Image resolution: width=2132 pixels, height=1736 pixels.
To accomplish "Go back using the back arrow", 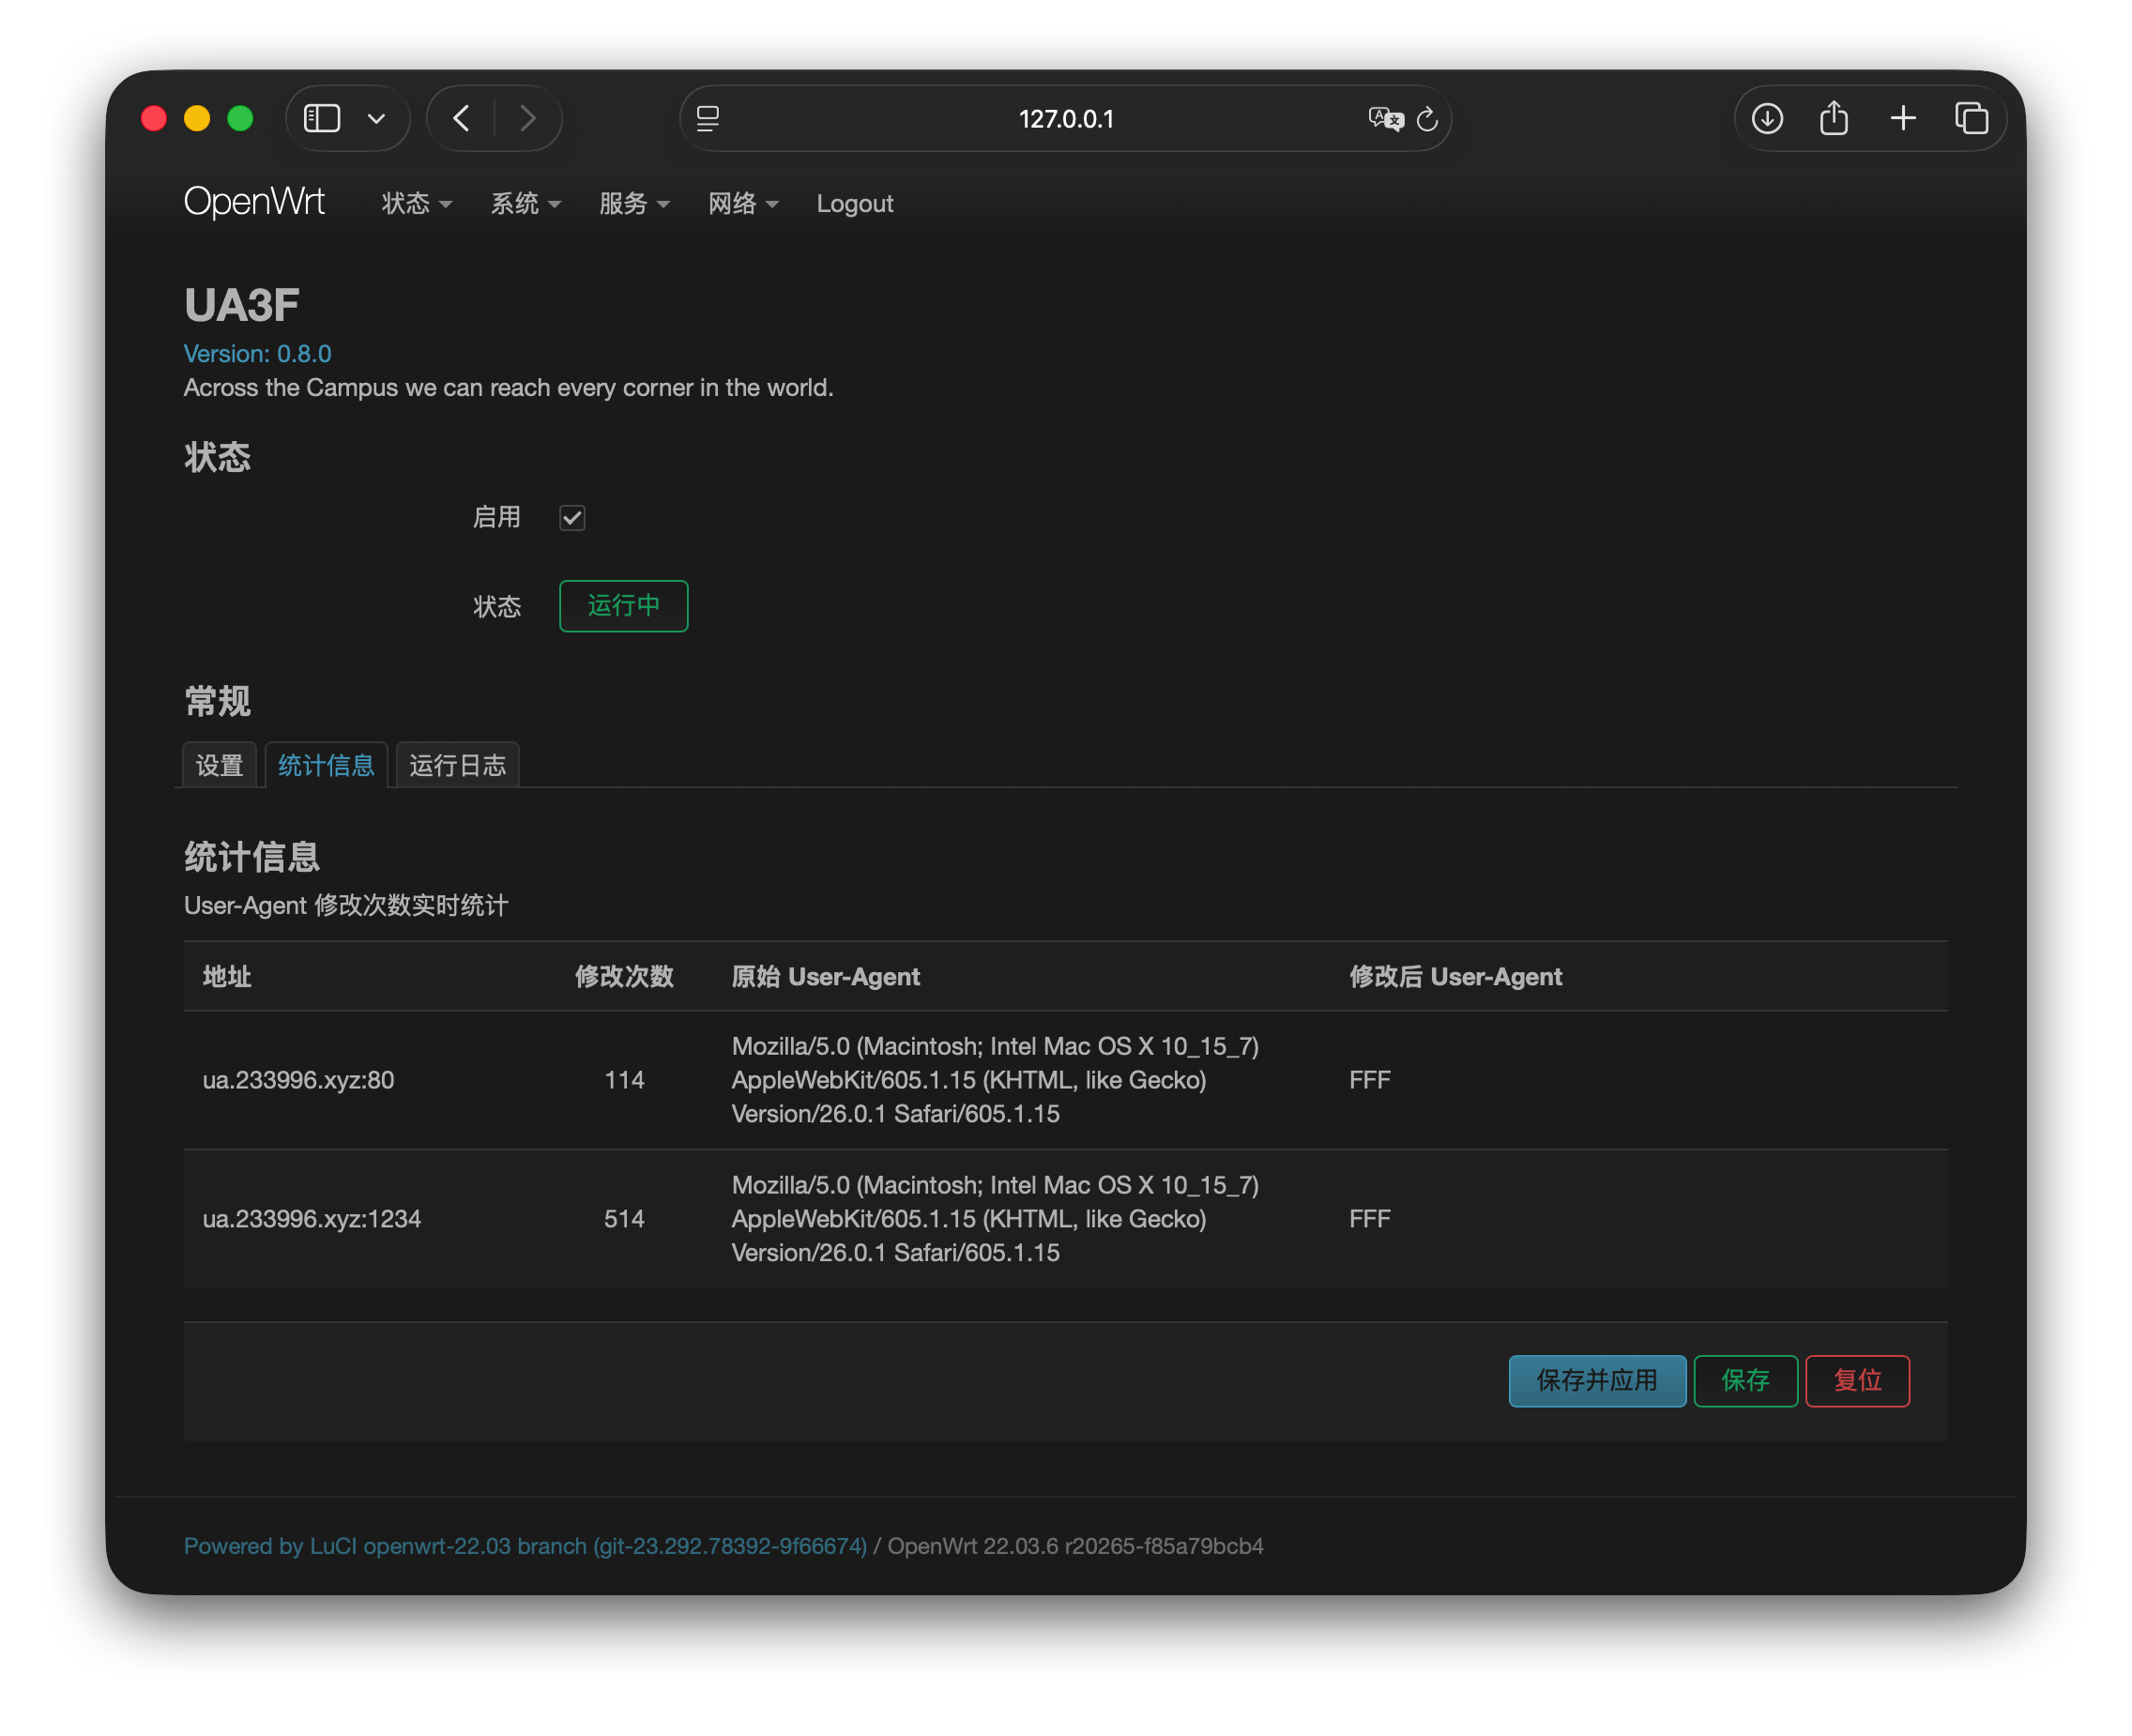I will (x=461, y=119).
